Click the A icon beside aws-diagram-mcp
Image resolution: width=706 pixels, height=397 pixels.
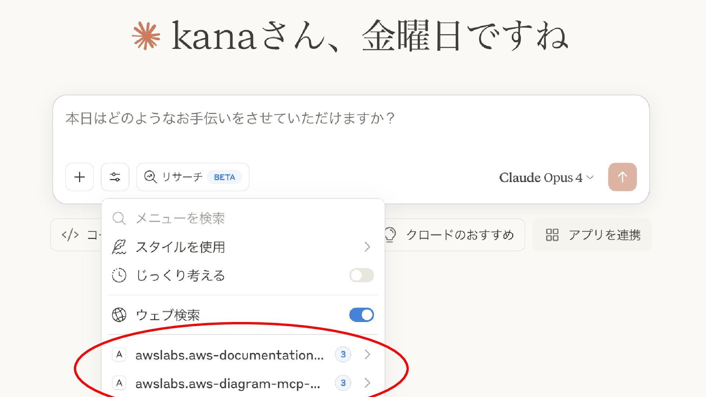point(119,383)
